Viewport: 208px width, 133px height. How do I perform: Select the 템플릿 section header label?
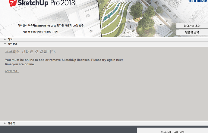click(11, 123)
